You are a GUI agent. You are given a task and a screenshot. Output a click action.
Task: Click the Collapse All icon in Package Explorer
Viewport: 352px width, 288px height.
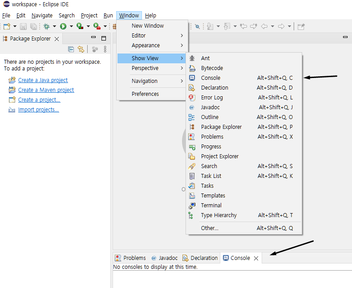[x=71, y=49]
